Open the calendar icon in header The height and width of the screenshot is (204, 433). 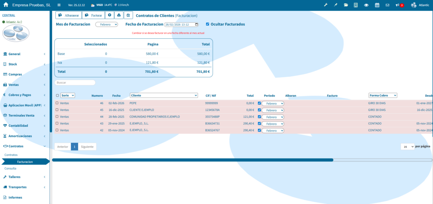pyautogui.click(x=377, y=5)
